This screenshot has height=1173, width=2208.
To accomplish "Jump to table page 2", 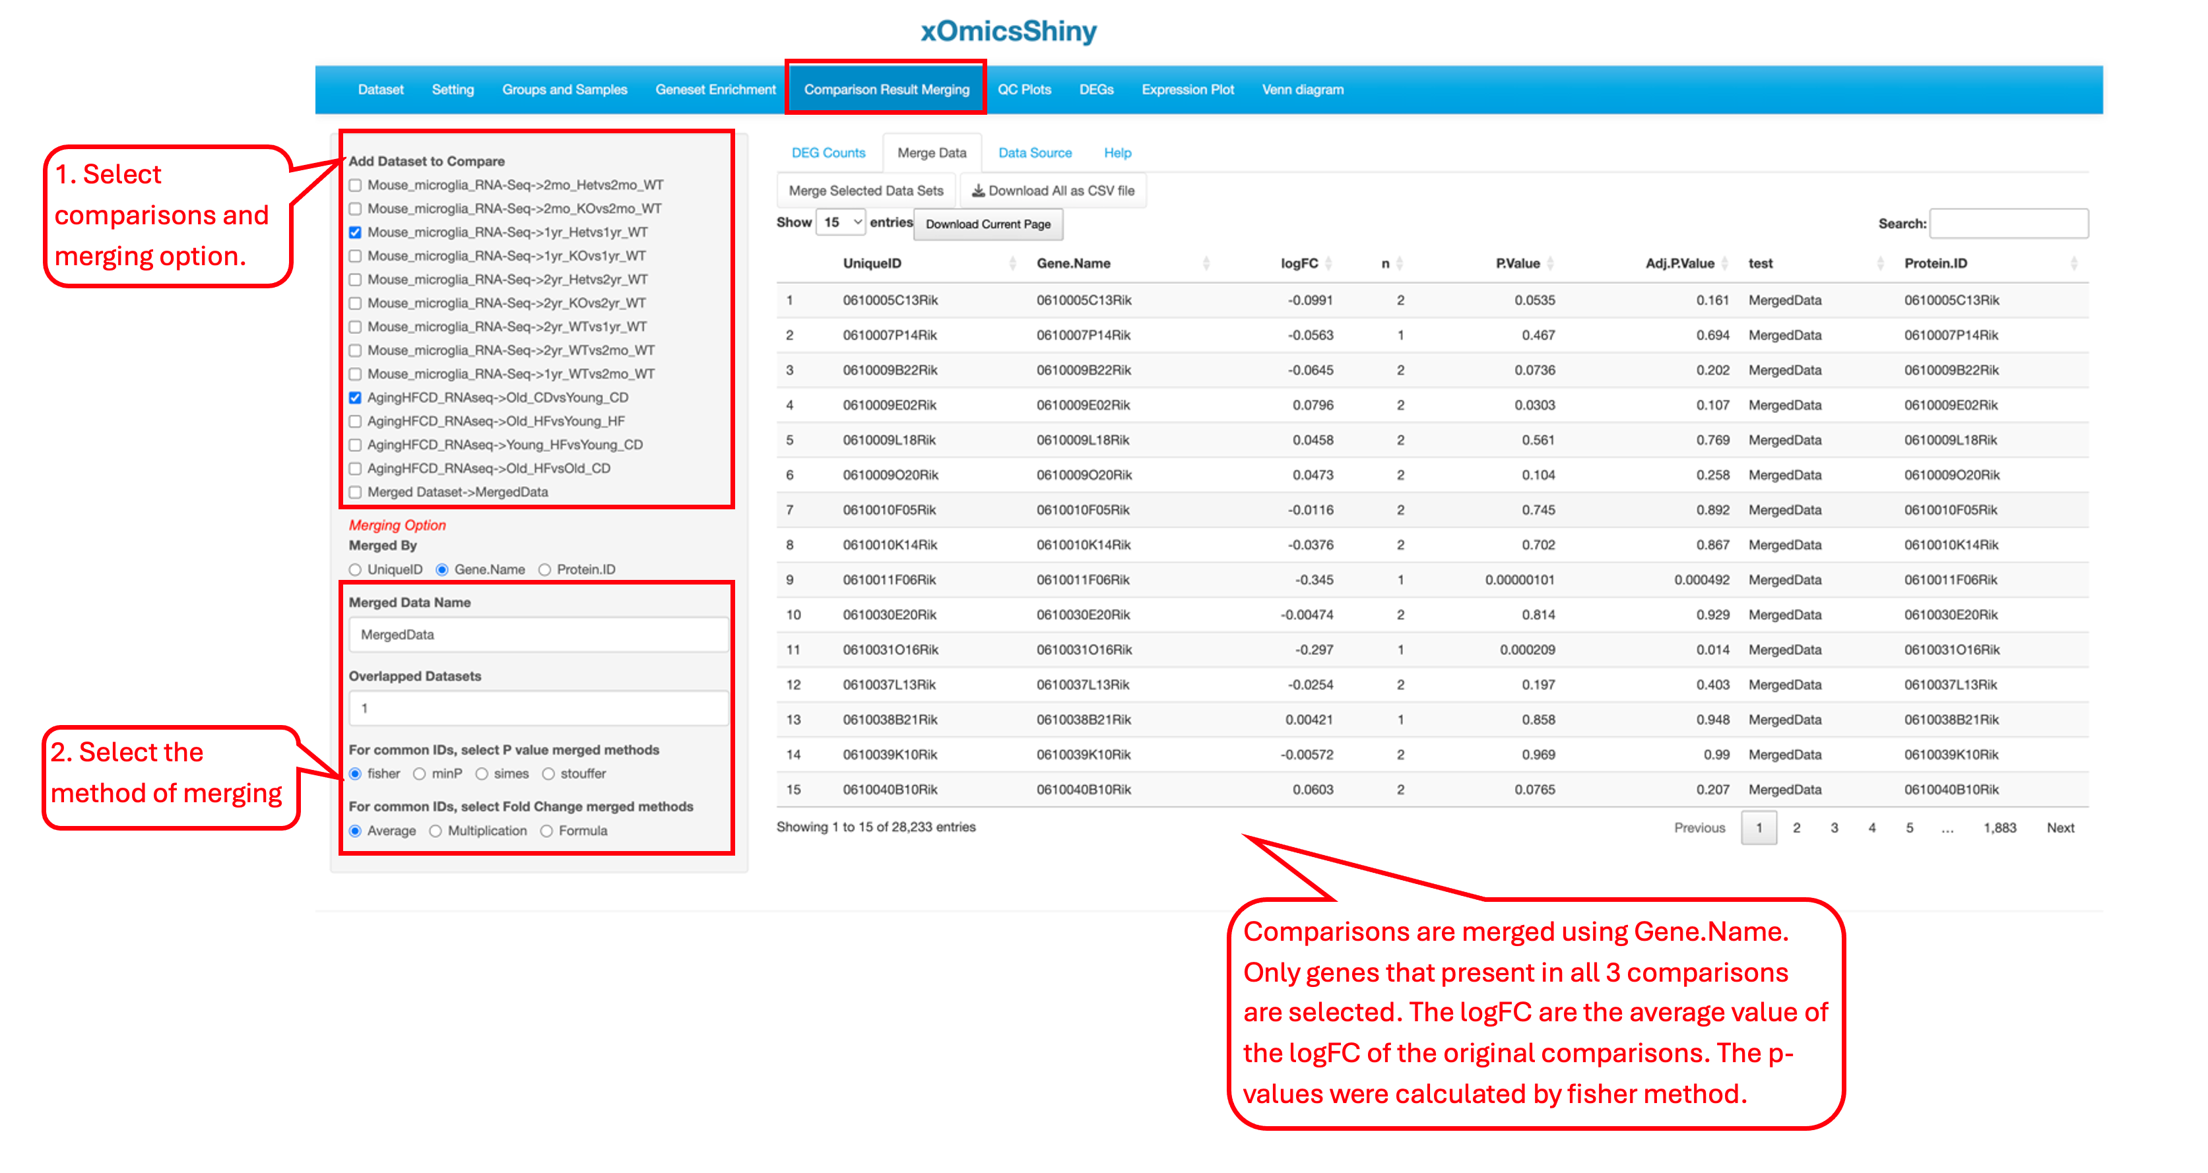I will tap(1797, 828).
